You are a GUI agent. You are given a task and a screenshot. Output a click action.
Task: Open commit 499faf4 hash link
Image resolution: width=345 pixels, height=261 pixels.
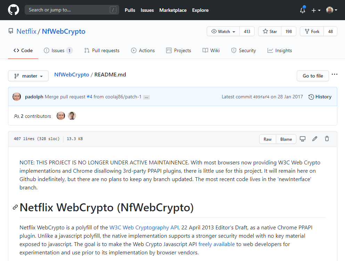pyautogui.click(x=261, y=97)
